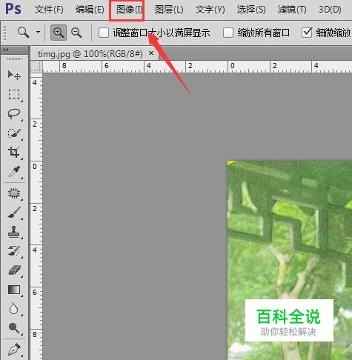Open the tool preset picker dropdown arrow

point(38,32)
